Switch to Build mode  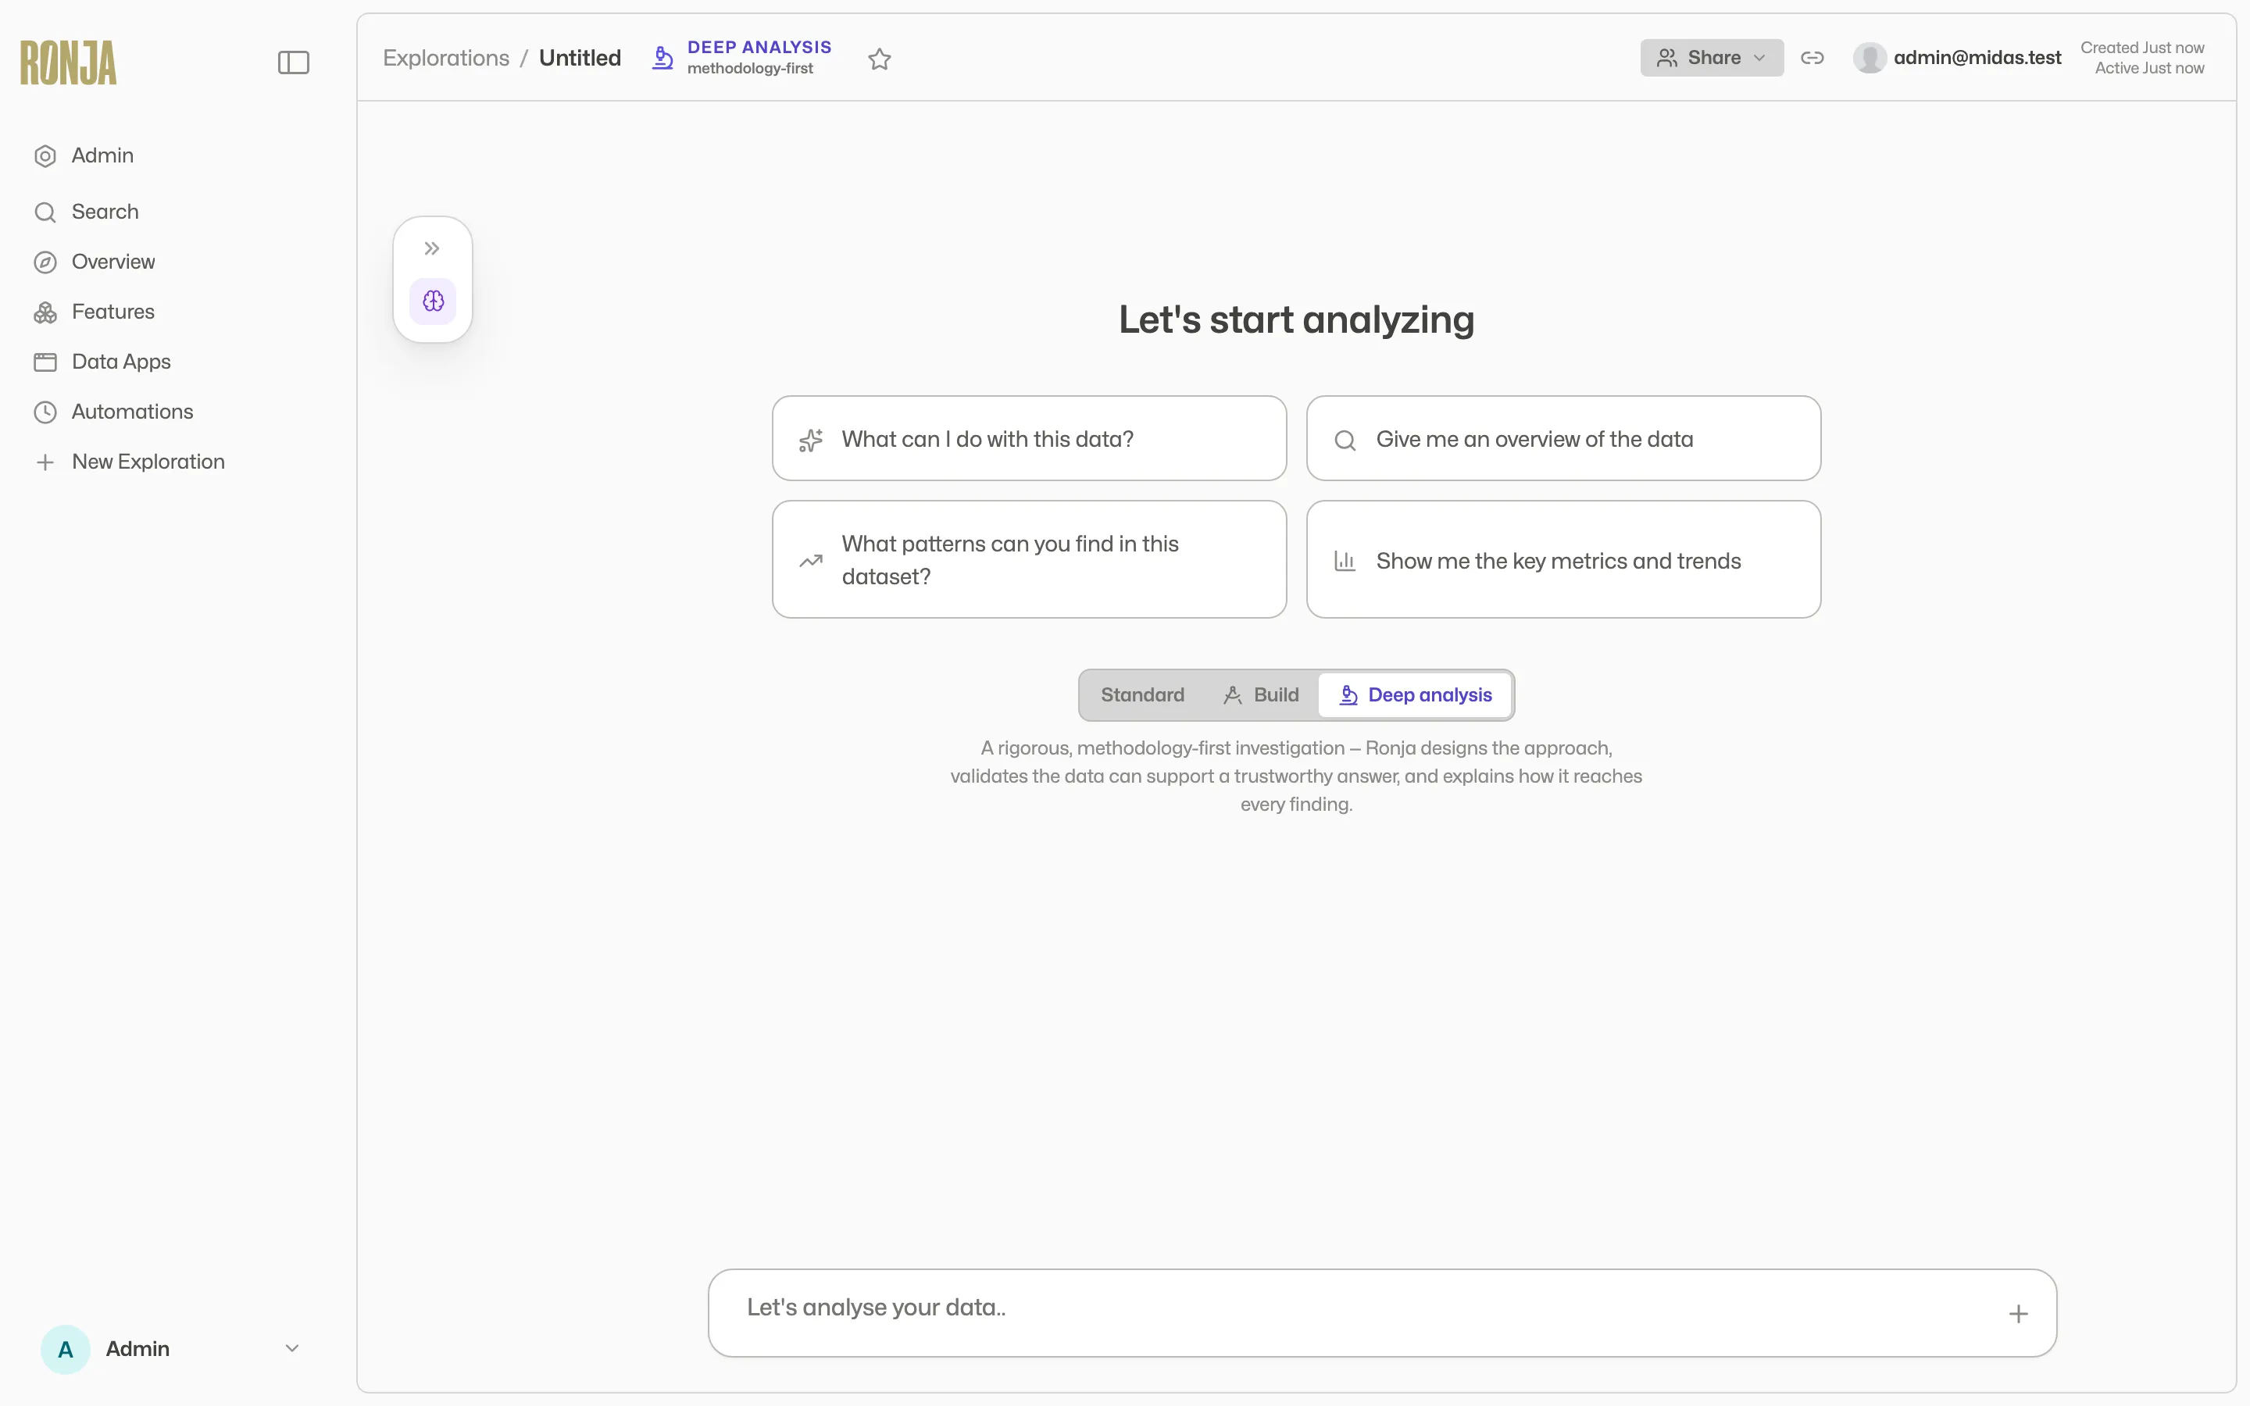(1262, 695)
